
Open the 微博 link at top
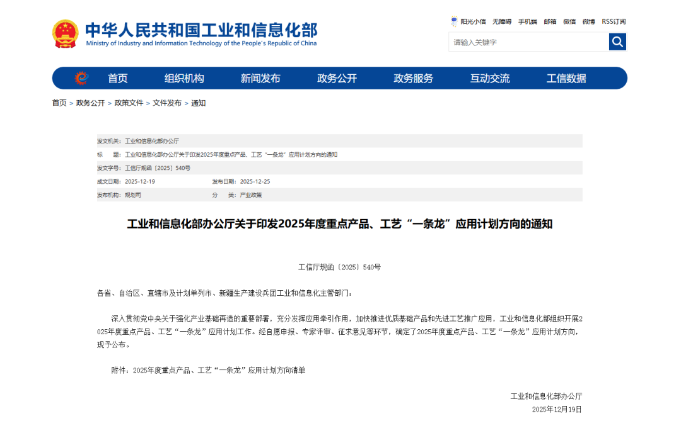pos(588,21)
